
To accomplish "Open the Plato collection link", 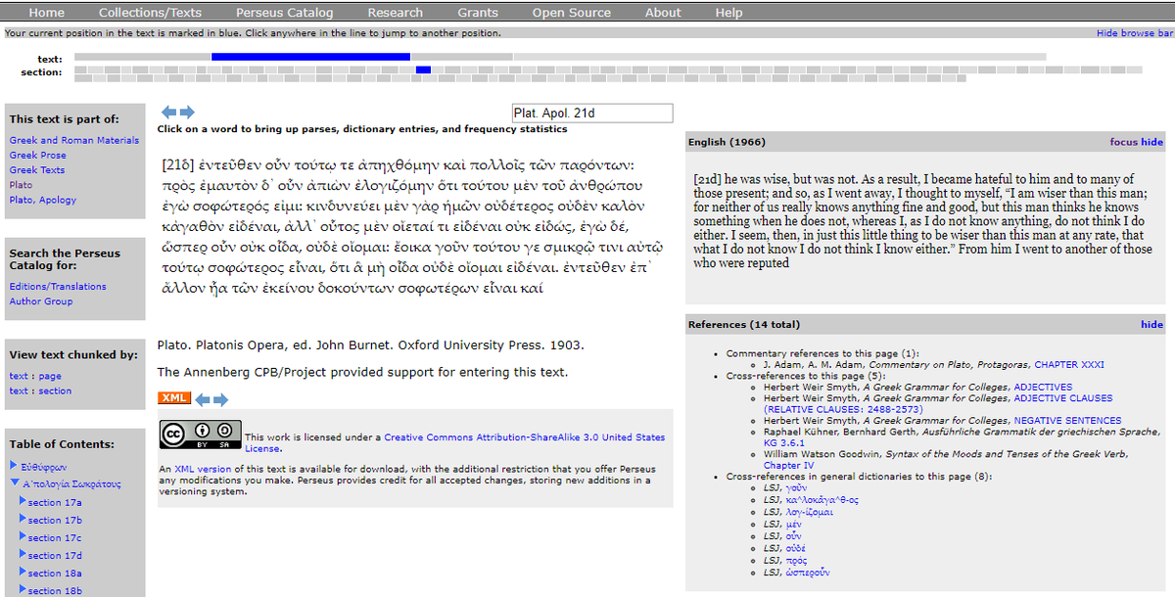I will (21, 185).
